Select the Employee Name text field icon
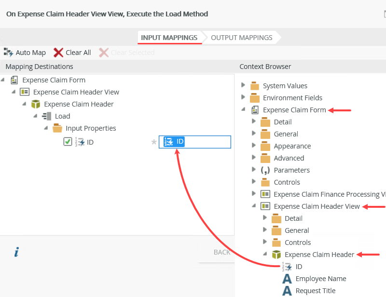This screenshot has width=386, height=297. tap(287, 279)
